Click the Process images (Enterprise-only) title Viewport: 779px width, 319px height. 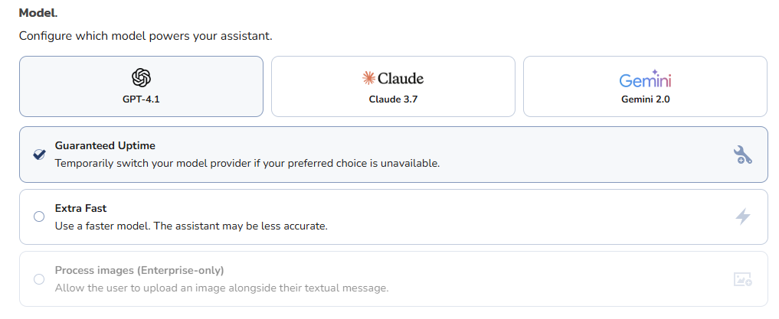point(139,271)
